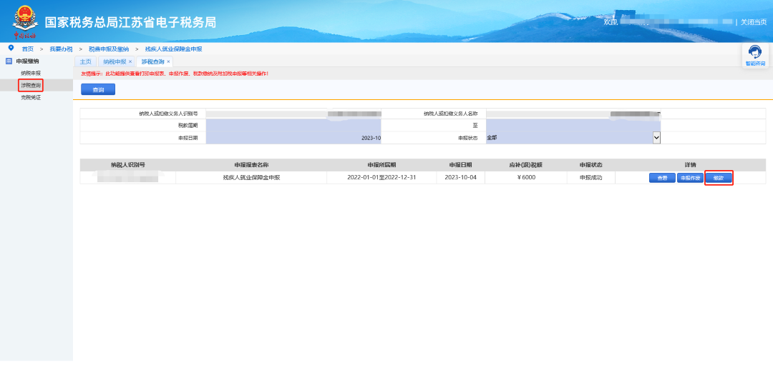Click 缴款 button in the results row
The width and height of the screenshot is (773, 365).
(719, 178)
